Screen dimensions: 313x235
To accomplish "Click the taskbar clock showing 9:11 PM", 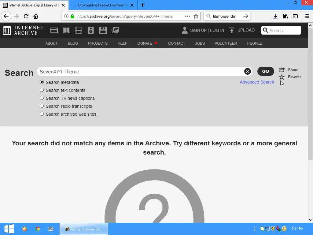I will (297, 228).
